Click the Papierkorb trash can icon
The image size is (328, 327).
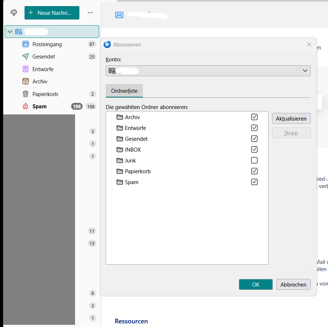coord(26,94)
